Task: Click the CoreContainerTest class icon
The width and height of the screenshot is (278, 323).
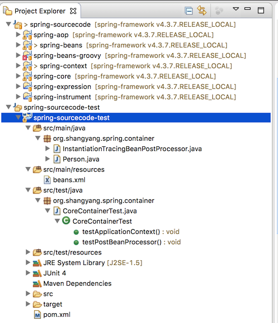Action: pyautogui.click(x=66, y=221)
